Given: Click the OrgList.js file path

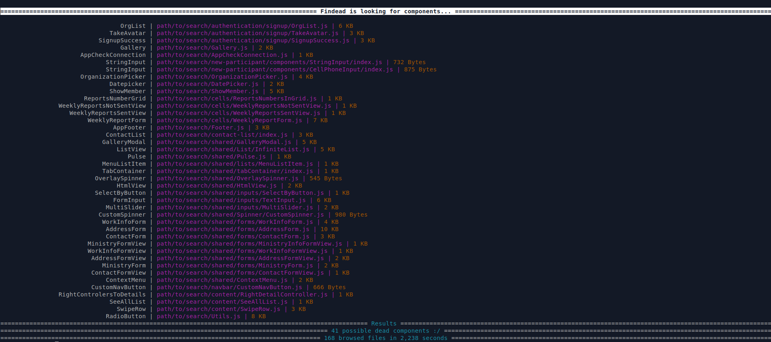Looking at the screenshot, I should 242,26.
